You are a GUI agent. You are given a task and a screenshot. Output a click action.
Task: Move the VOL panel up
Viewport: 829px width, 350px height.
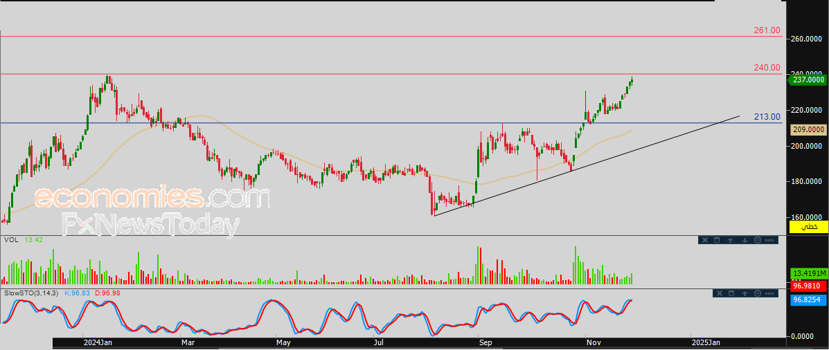click(731, 240)
